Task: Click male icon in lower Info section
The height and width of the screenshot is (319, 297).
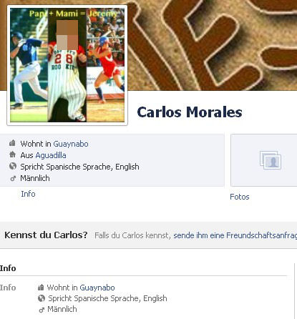Action: point(42,310)
